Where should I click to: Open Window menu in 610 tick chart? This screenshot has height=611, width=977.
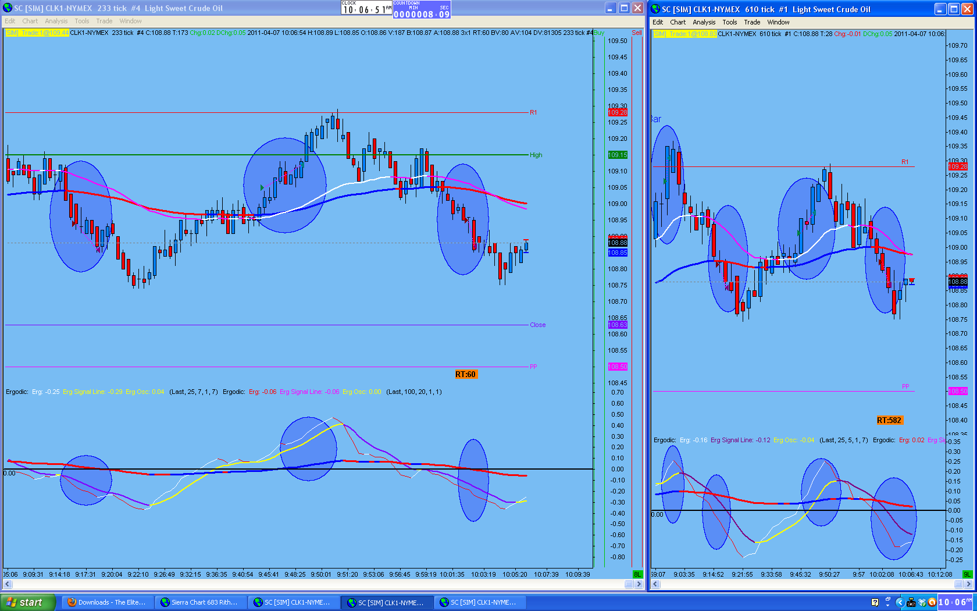(x=779, y=22)
